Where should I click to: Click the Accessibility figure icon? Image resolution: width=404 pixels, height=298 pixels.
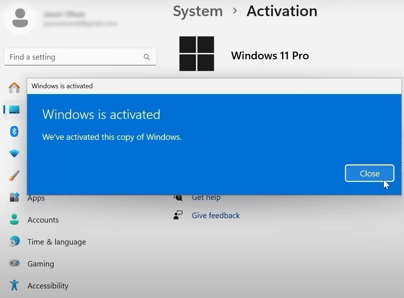pyautogui.click(x=14, y=286)
